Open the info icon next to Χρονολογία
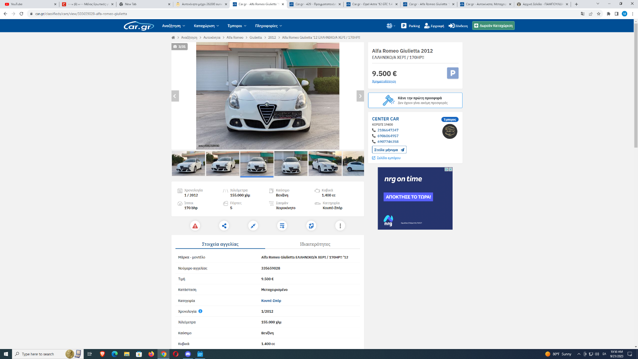This screenshot has width=638, height=359. coord(200,311)
